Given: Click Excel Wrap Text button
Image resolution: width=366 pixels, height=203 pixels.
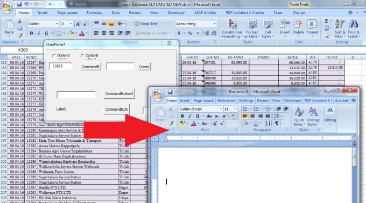Looking at the screenshot, I should coord(146,24).
